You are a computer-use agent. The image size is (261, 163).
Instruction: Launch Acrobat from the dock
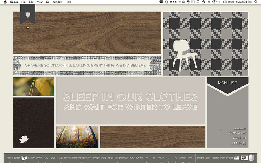183,158
